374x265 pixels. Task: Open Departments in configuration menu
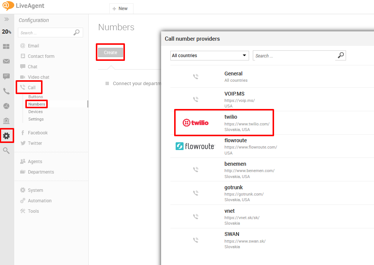[41, 172]
